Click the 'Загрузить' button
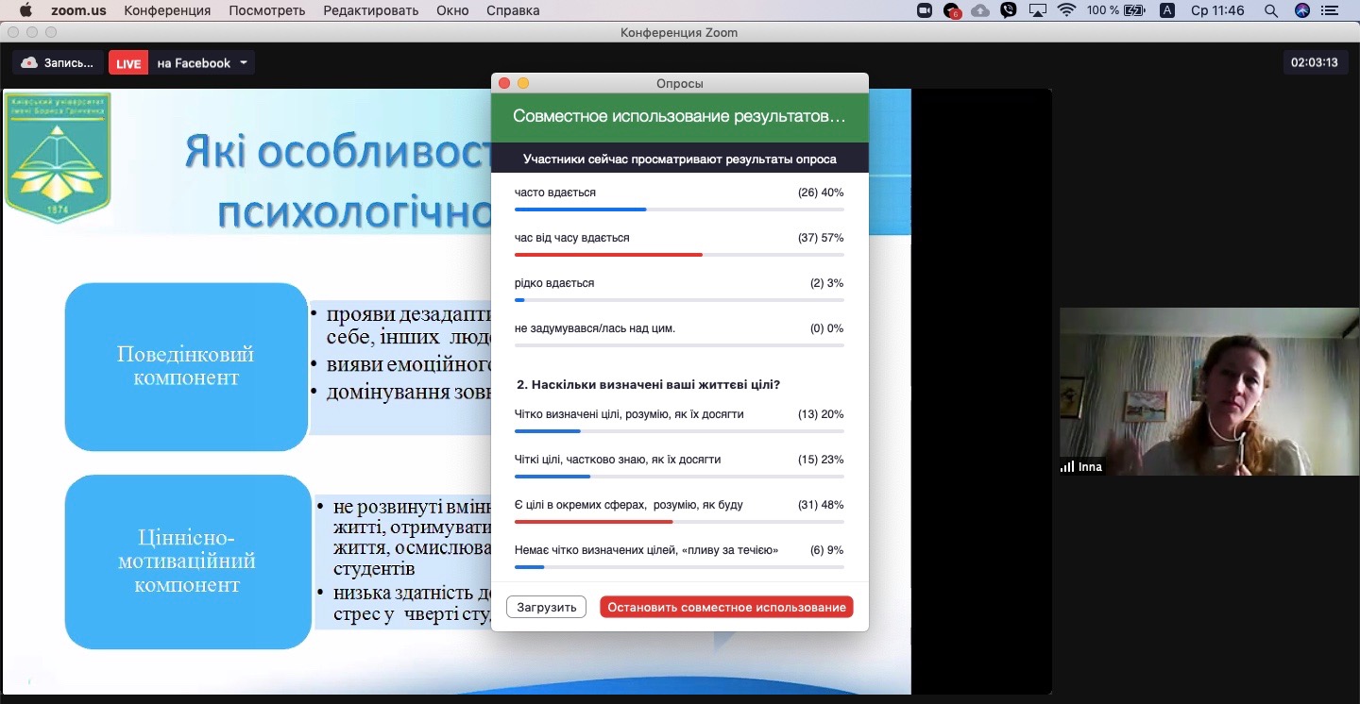The image size is (1360, 704). pyautogui.click(x=546, y=607)
